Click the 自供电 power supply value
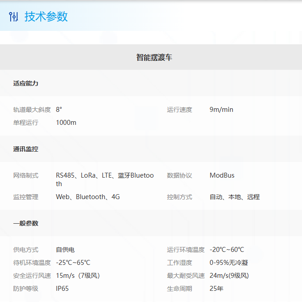 [x=65, y=250]
